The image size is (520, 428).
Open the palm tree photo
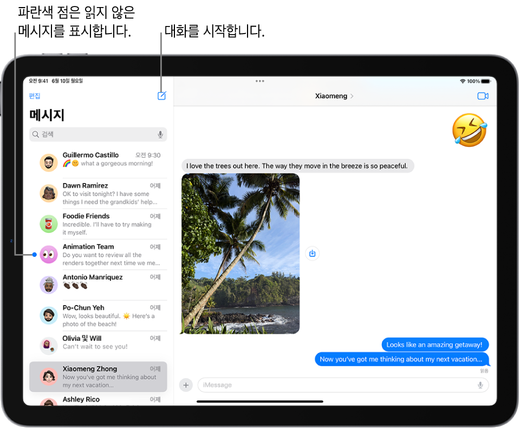click(x=240, y=254)
